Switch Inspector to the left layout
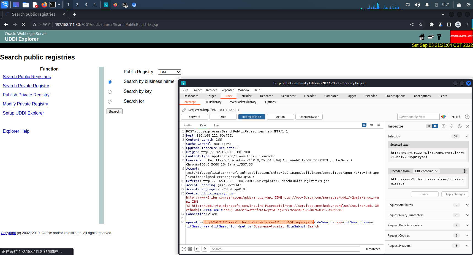This screenshot has width=473, height=255. click(x=429, y=126)
